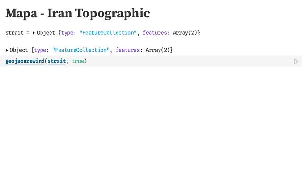Click the Mapa - Iran Topographic title
Screen dimensions: 302x188
click(77, 14)
